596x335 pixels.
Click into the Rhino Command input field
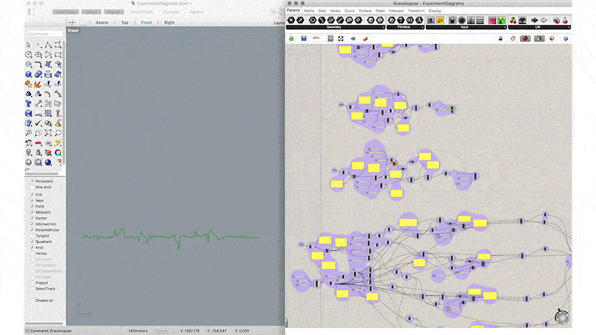click(x=45, y=34)
